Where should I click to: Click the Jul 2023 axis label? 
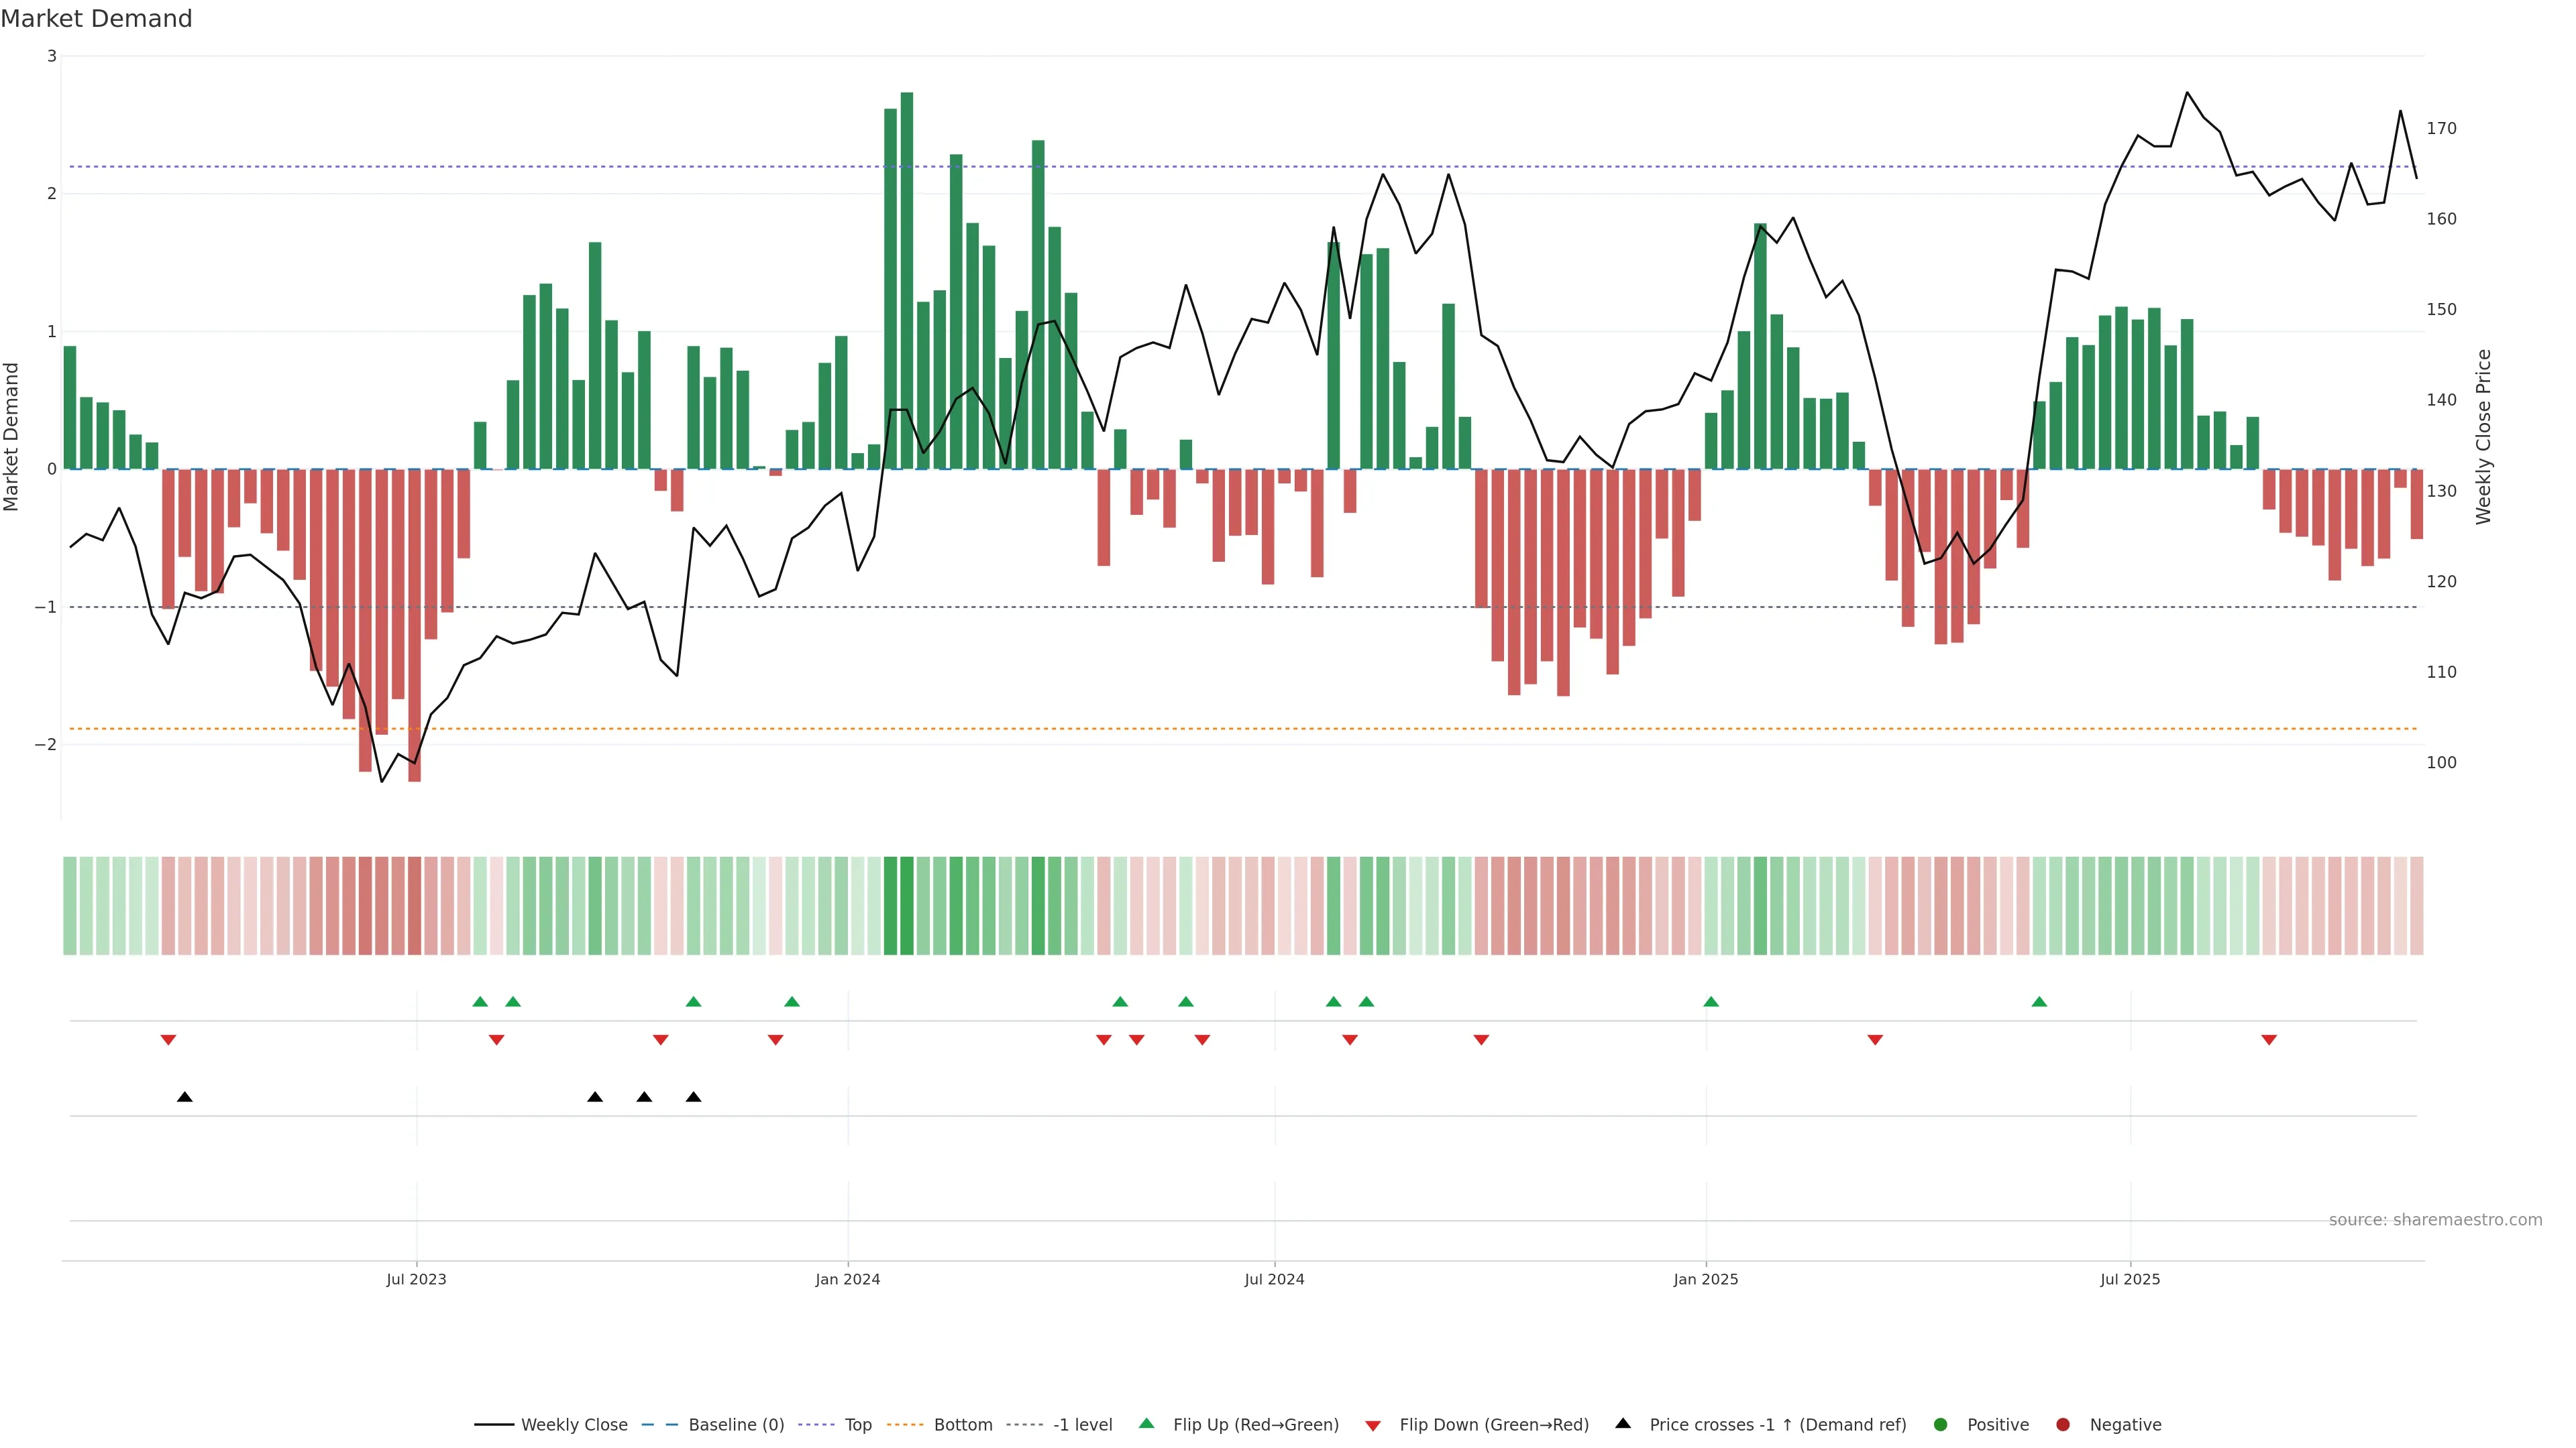pos(416,1279)
